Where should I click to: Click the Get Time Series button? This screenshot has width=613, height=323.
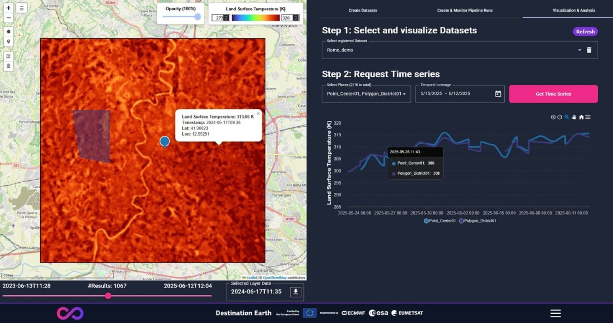click(553, 94)
